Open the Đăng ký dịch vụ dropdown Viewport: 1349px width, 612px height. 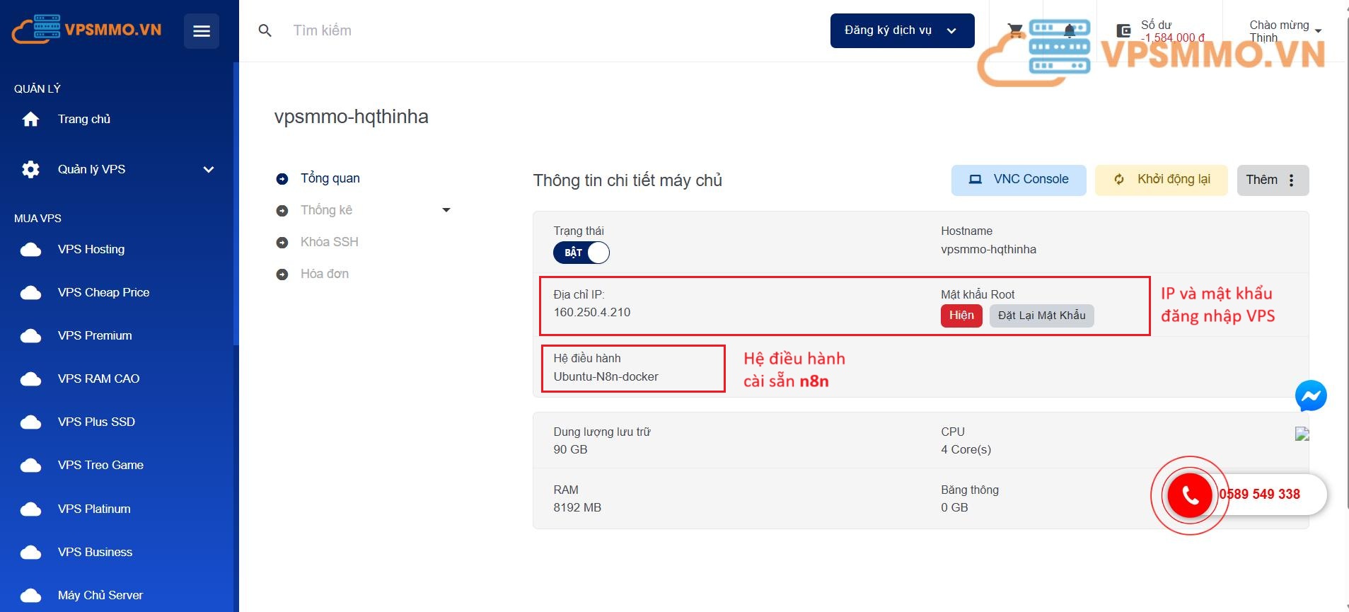[x=902, y=30]
